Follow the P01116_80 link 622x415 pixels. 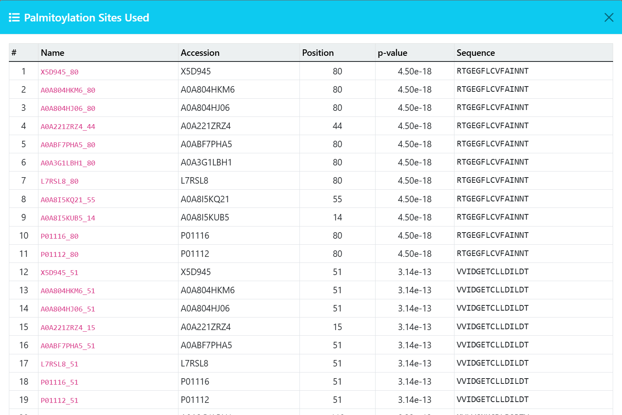pyautogui.click(x=59, y=236)
